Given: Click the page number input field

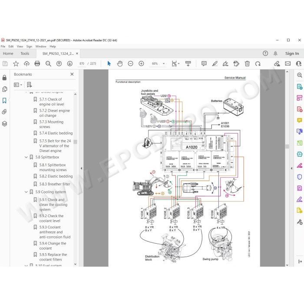Looking at the screenshot, I should pyautogui.click(x=82, y=63).
